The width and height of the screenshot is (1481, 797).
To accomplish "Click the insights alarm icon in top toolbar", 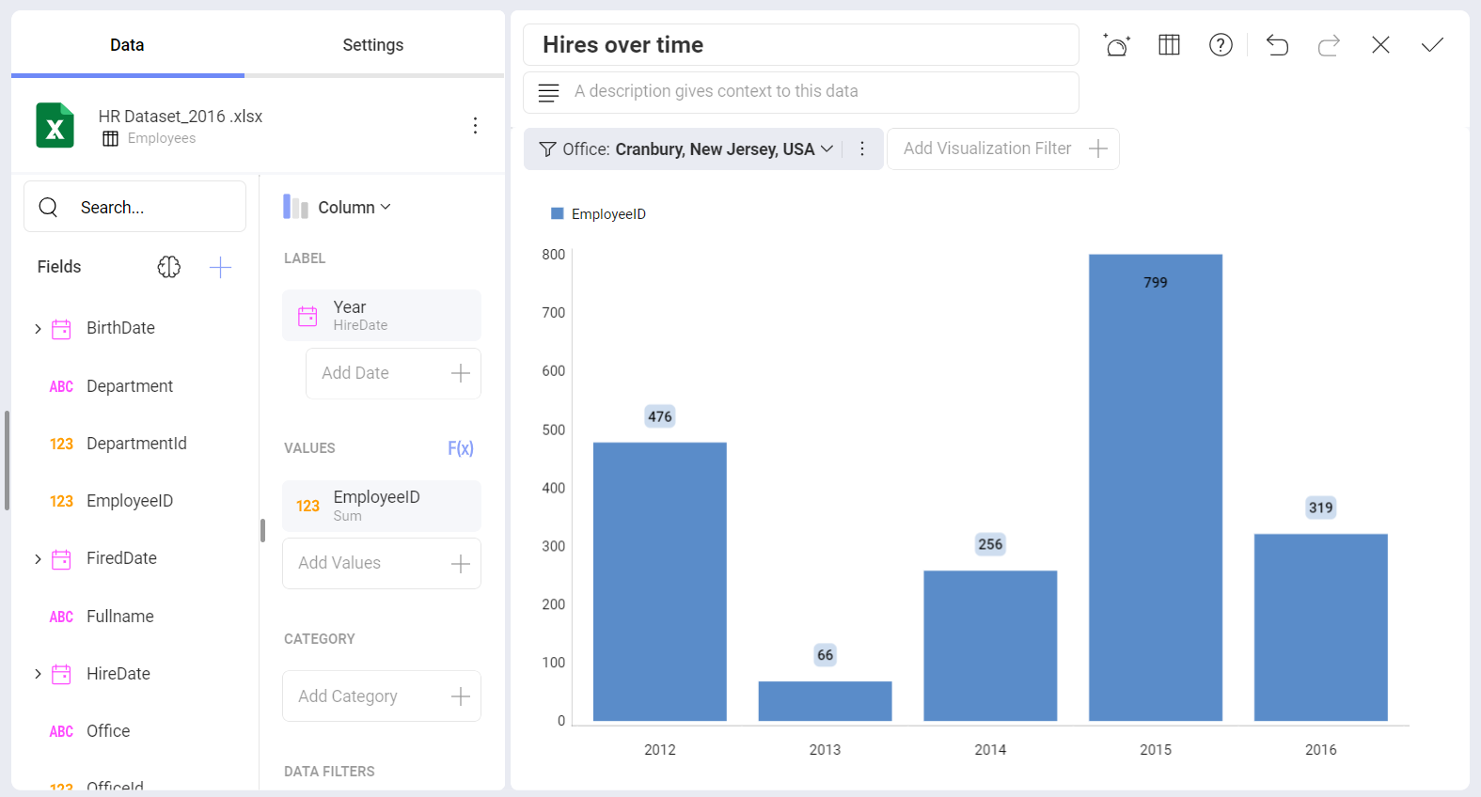I will pos(1117,45).
